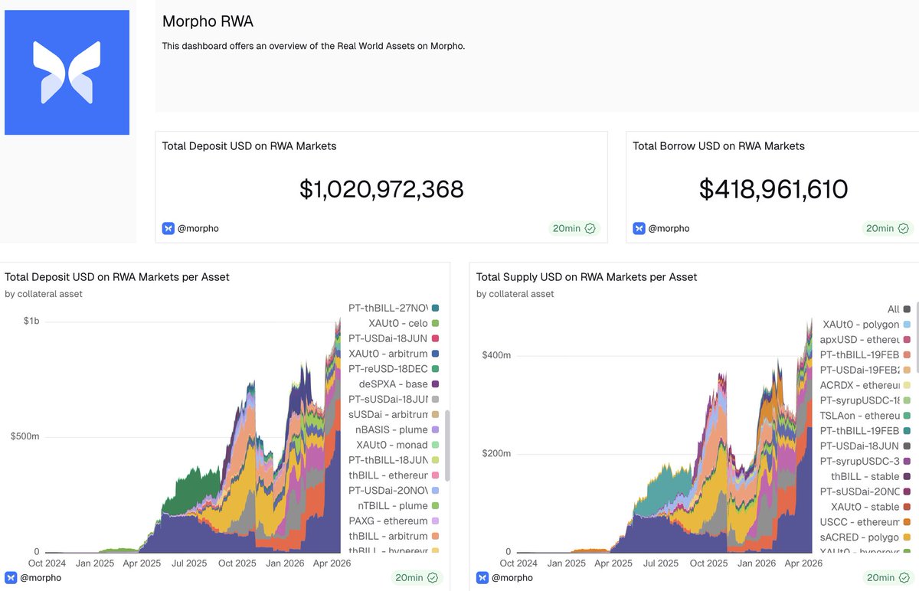Viewport: 919px width, 591px height.
Task: Click the $500m axis label on deposit chart
Action: [25, 436]
